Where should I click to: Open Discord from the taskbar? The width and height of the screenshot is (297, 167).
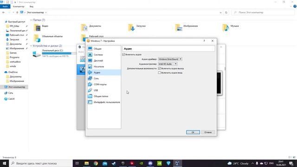point(150,163)
